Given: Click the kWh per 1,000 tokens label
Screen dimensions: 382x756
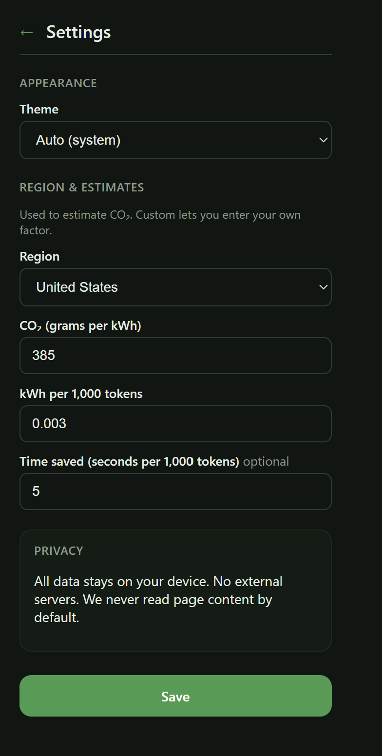Looking at the screenshot, I should pyautogui.click(x=81, y=394).
